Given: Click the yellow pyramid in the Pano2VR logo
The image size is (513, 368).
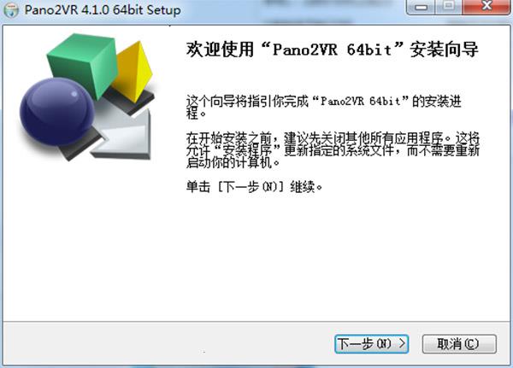Looking at the screenshot, I should (x=134, y=73).
